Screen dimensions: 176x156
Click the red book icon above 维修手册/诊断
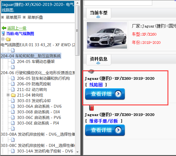(92, 108)
